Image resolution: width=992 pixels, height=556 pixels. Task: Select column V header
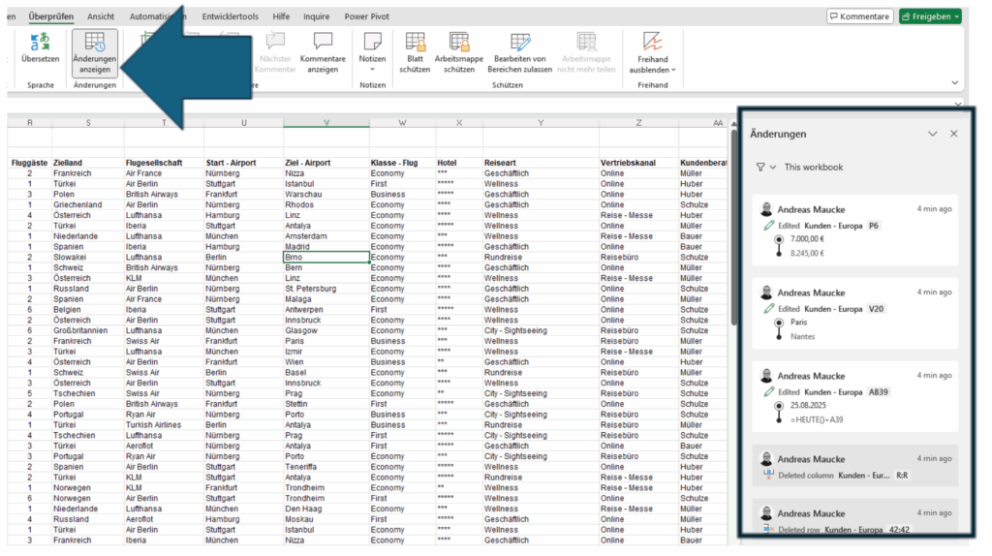[x=326, y=123]
